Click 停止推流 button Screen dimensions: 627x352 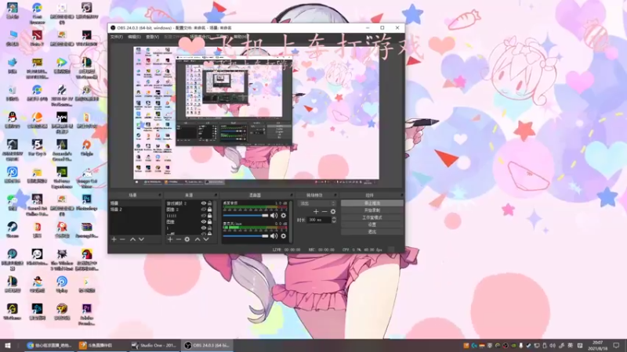click(371, 203)
